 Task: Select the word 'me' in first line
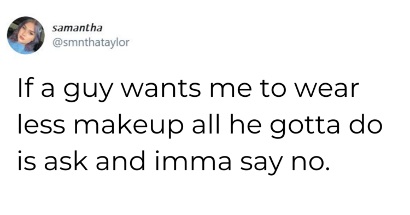[230, 90]
